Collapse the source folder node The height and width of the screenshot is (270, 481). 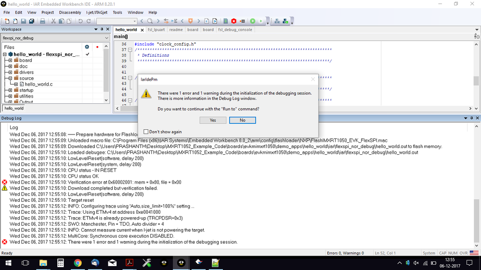(10, 78)
